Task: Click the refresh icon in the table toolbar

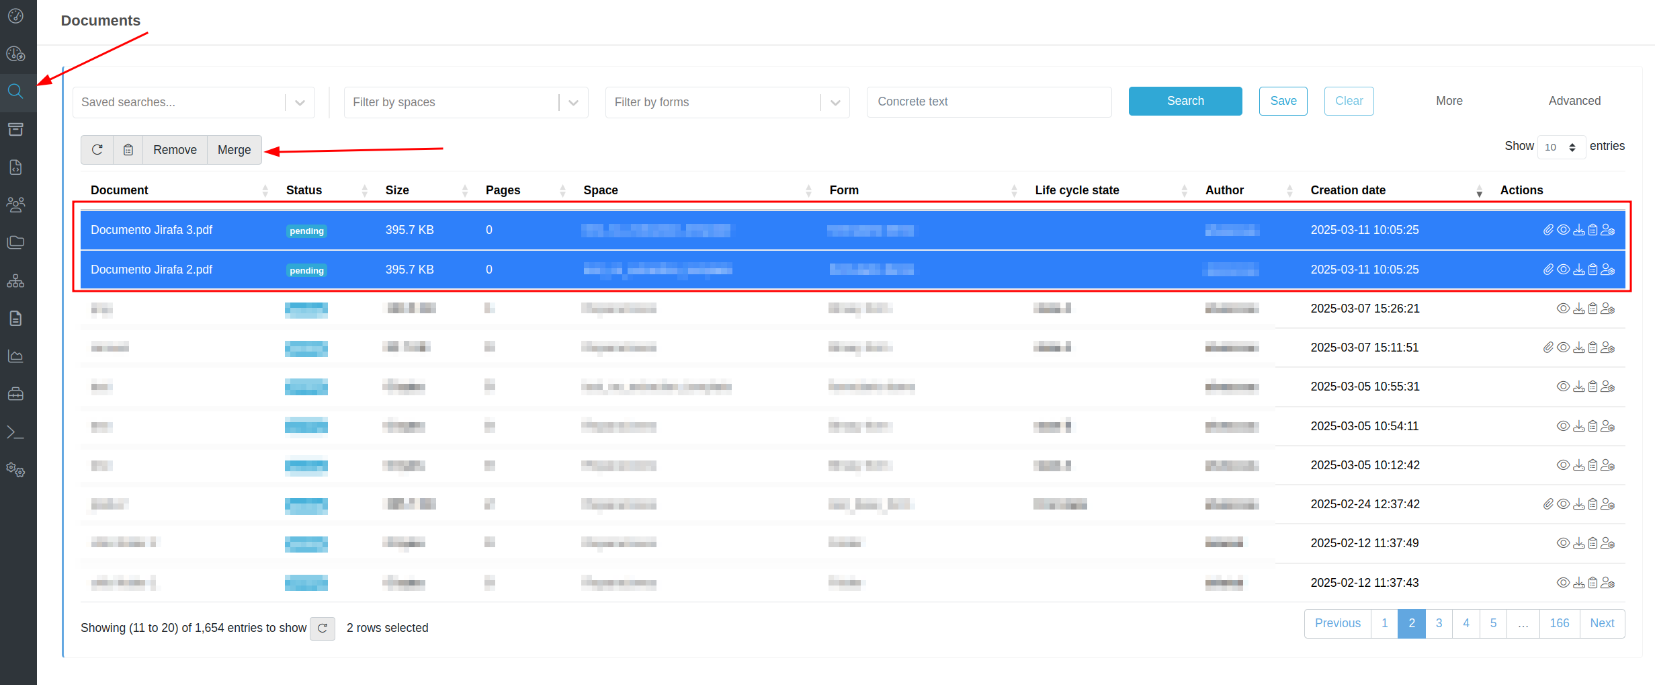Action: click(97, 150)
